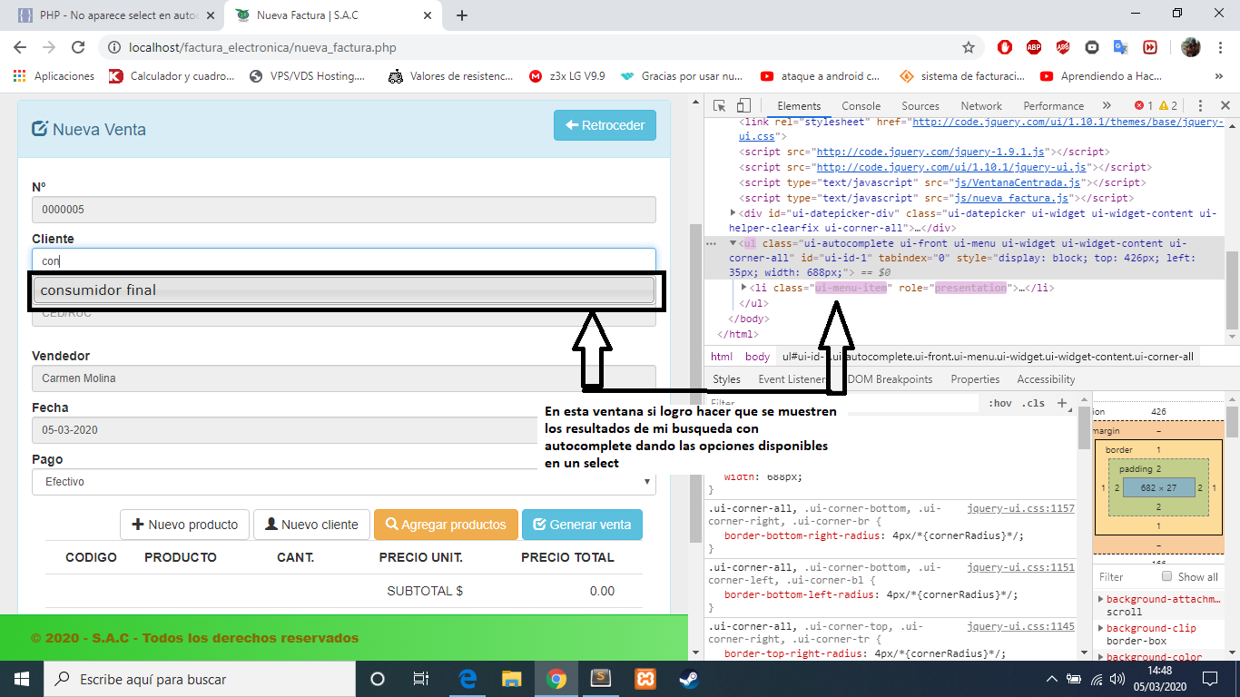Screen dimensions: 1240x697
Task: Click the body breadcrumb item
Action: [757, 357]
